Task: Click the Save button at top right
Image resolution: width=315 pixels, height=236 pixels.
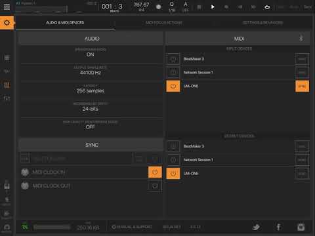Action: [x=307, y=7]
